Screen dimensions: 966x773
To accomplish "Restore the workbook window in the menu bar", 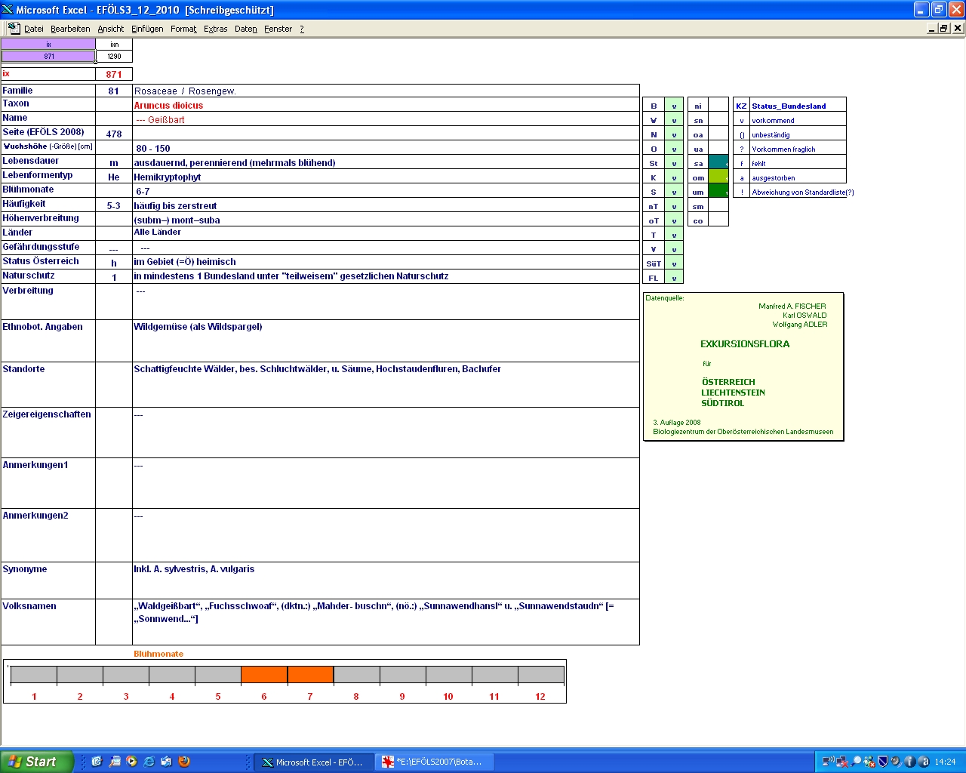I will pos(944,28).
